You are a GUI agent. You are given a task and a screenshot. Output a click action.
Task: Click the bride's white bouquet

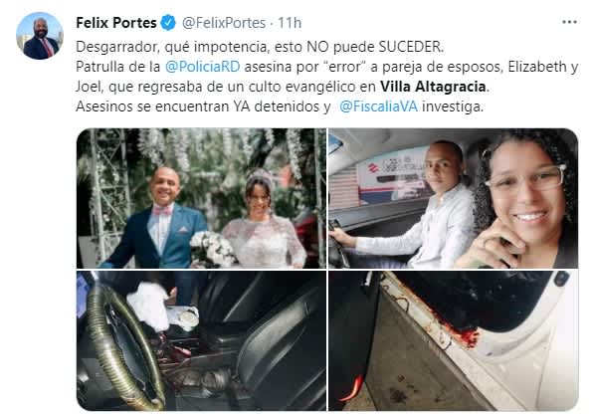click(x=213, y=249)
